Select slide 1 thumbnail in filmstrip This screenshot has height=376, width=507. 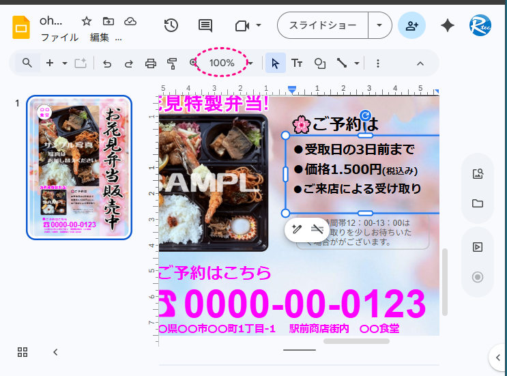pyautogui.click(x=79, y=167)
